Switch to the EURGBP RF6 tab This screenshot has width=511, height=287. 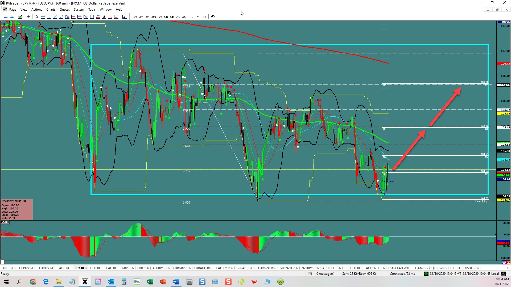[x=182, y=268]
